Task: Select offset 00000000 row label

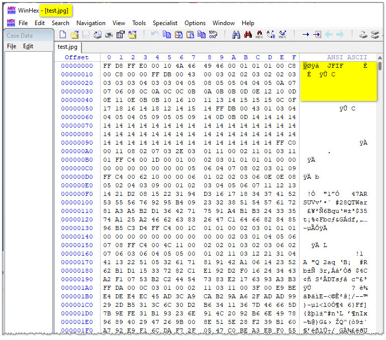Action: point(77,66)
